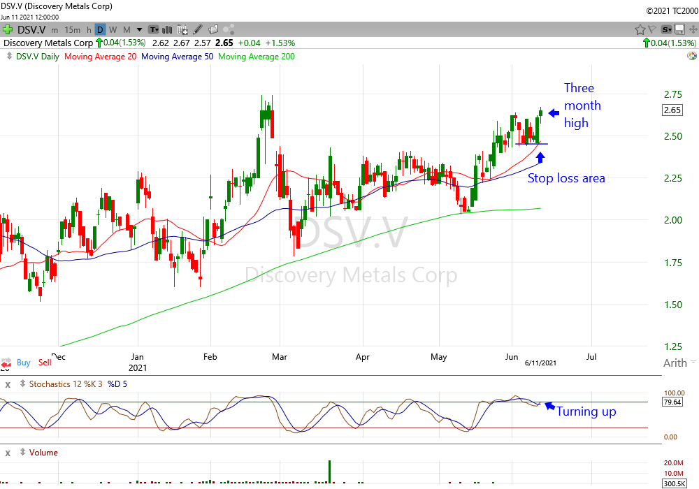Close the Volume pane with its X
The height and width of the screenshot is (489, 699).
point(8,453)
